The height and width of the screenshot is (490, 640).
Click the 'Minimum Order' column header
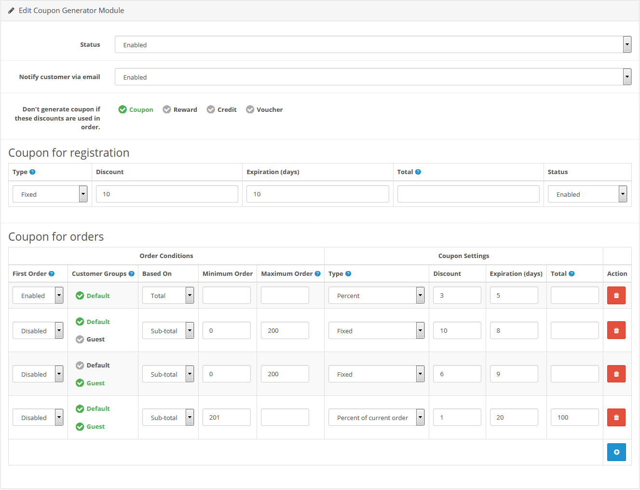[228, 273]
